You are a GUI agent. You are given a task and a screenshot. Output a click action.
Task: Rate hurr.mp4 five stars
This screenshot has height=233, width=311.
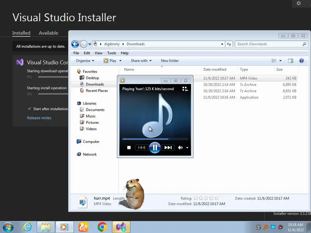(216, 198)
